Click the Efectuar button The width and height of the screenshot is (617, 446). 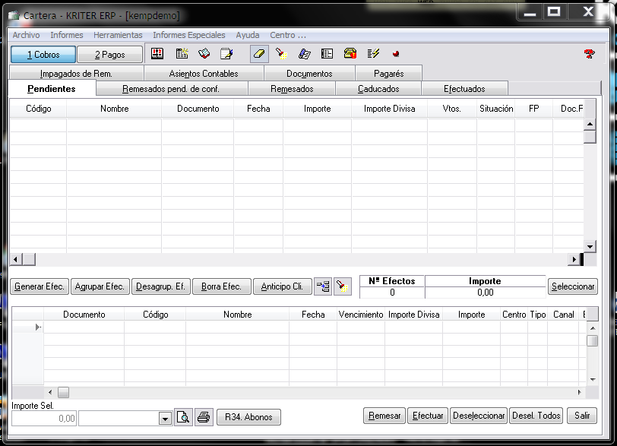pyautogui.click(x=428, y=416)
